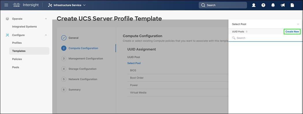The image size is (303, 114).
Task: Click the Cisco Intersight logo
Action: pos(26,5)
